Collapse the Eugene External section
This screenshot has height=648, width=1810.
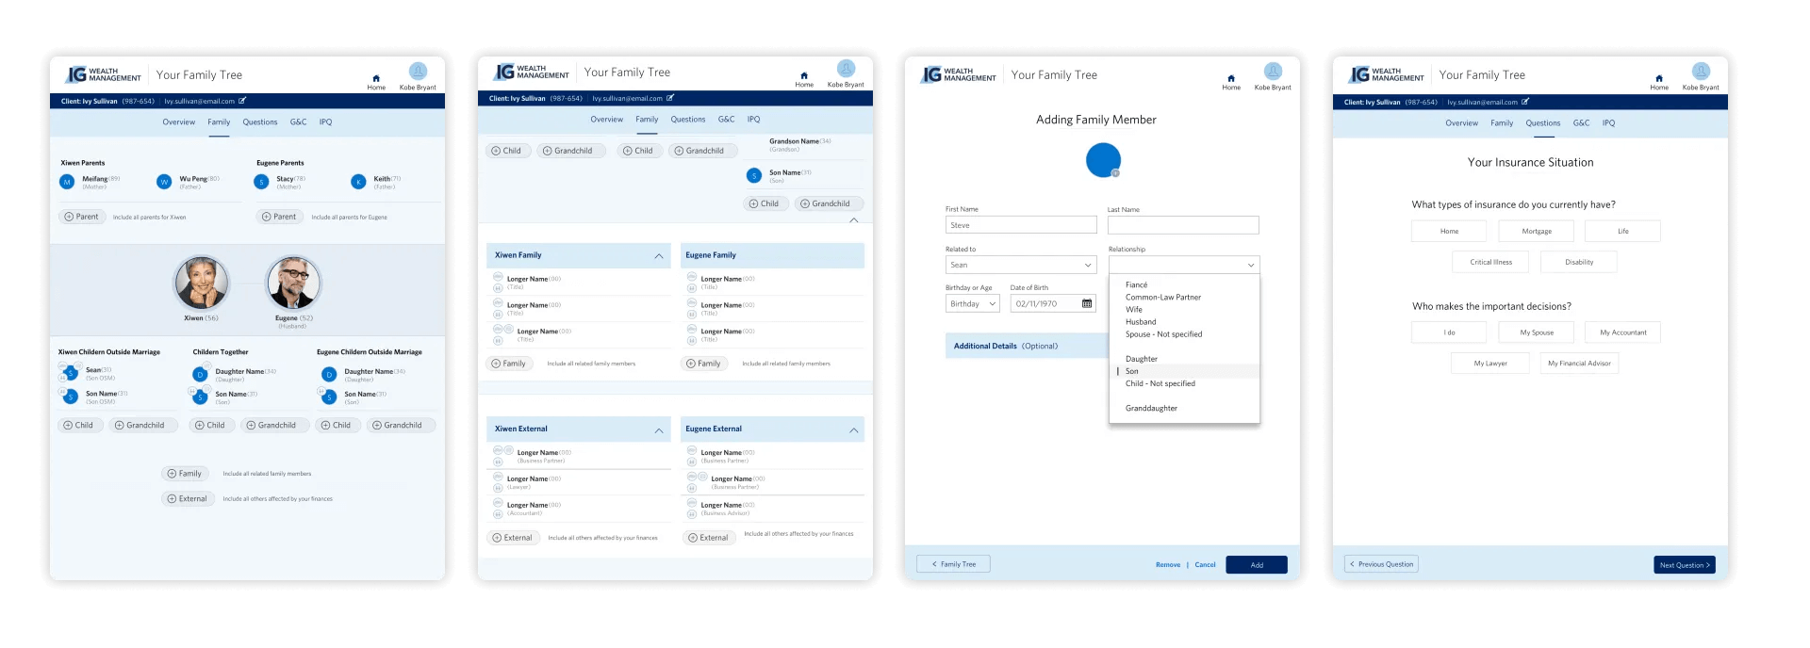point(854,430)
